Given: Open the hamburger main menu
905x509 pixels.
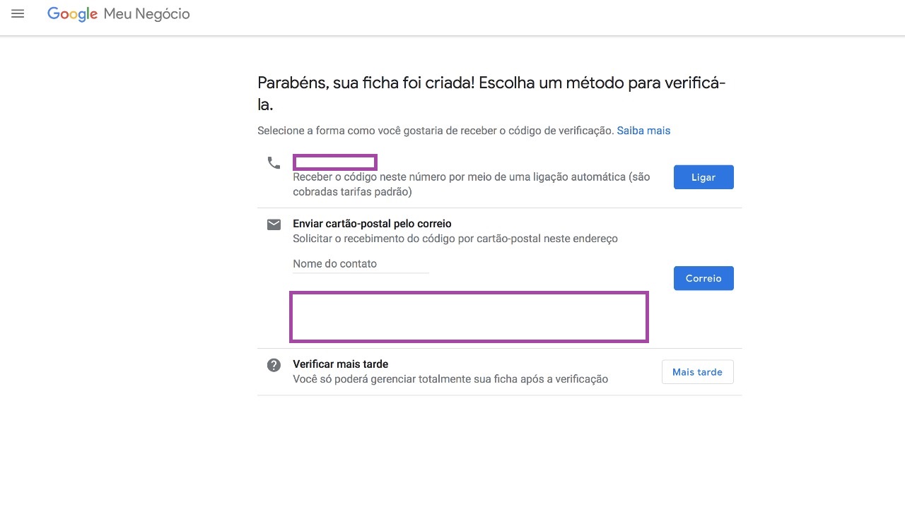Looking at the screenshot, I should 18,13.
